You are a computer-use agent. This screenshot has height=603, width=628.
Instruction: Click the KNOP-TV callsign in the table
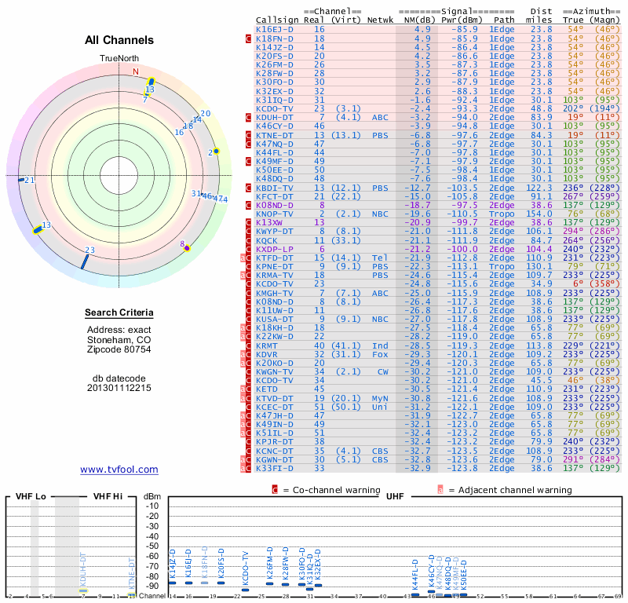[x=274, y=214]
